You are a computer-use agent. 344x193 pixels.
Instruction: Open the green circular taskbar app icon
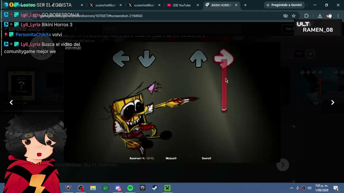(x=105, y=188)
